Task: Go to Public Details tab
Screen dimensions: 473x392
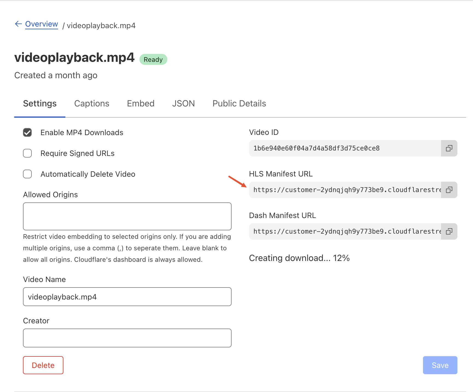Action: tap(239, 104)
